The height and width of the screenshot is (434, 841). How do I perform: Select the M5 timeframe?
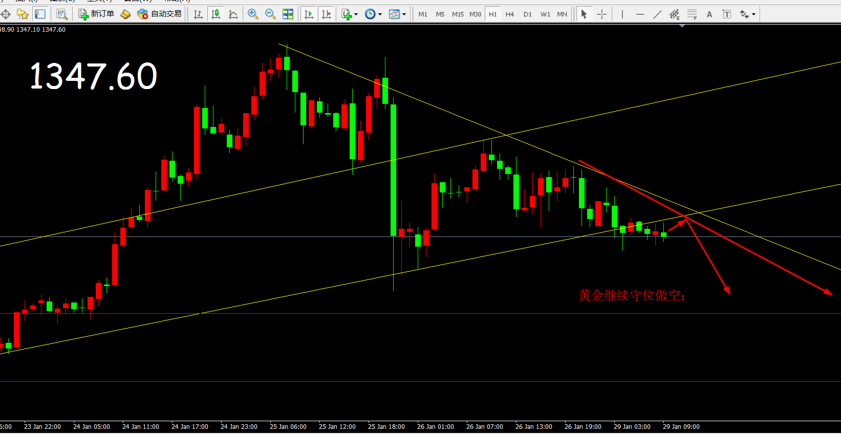pyautogui.click(x=440, y=14)
